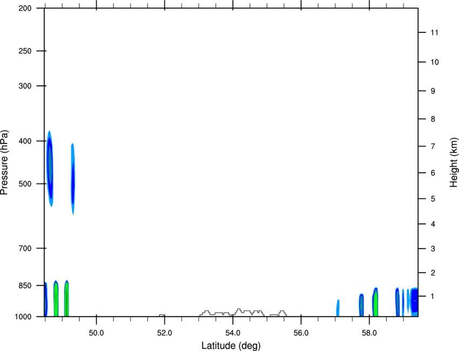The image size is (459, 351).
Task: Click the 1 km height label
Action: [x=433, y=296]
